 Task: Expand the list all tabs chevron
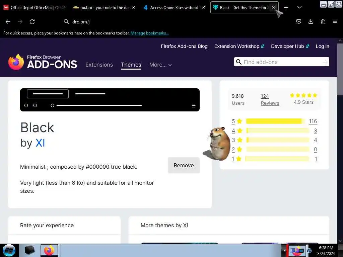pos(299,7)
